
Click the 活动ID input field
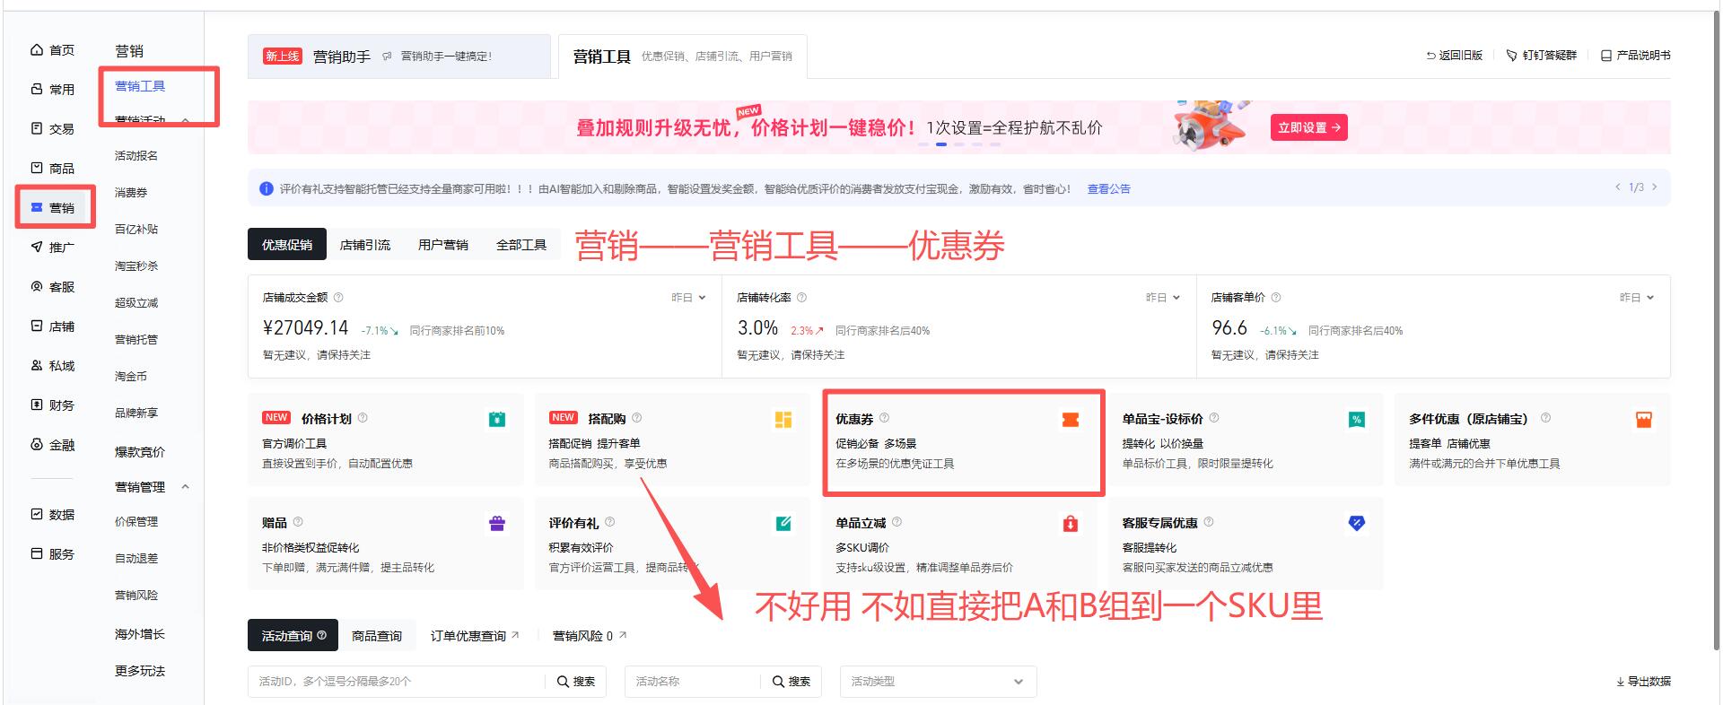[x=398, y=682]
